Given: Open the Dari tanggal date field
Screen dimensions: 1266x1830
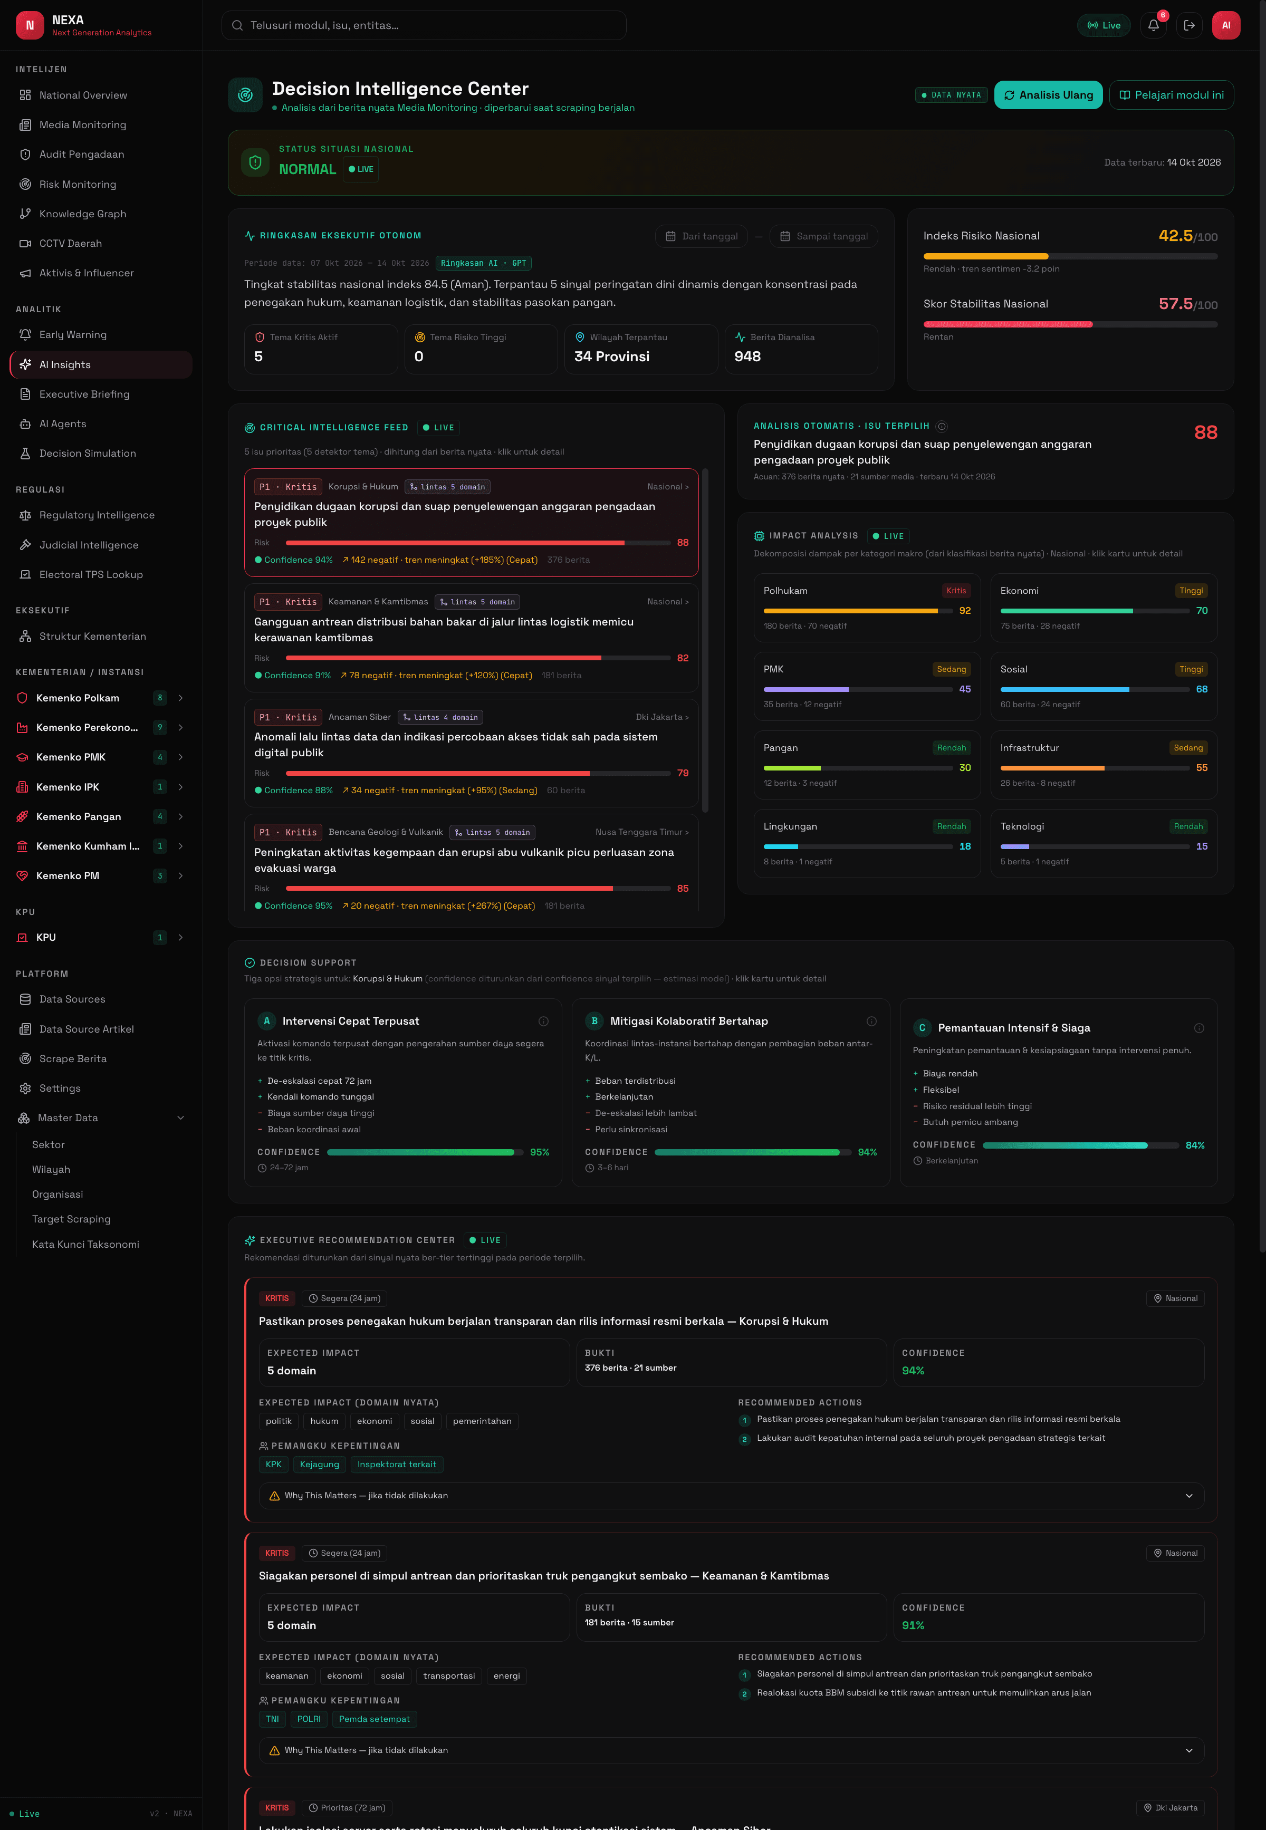Looking at the screenshot, I should 701,236.
